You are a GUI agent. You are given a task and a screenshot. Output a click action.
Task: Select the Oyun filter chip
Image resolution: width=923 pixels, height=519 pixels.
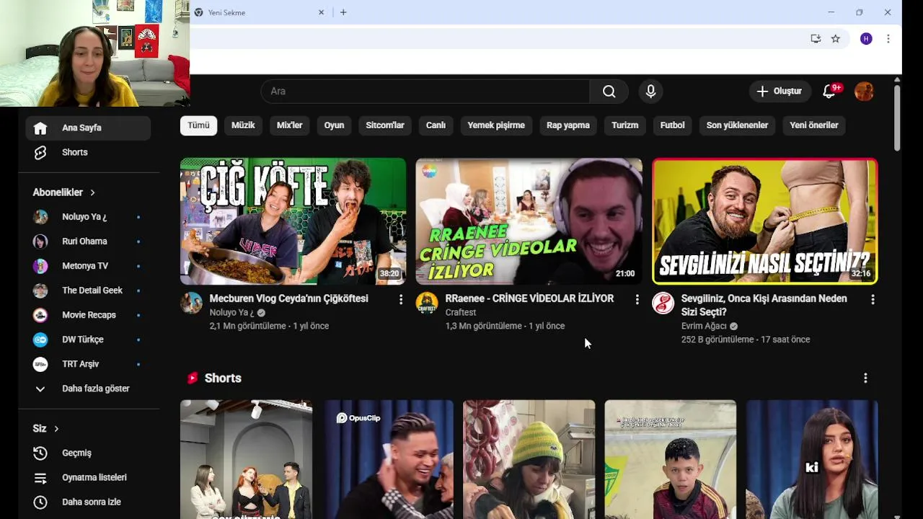(334, 125)
